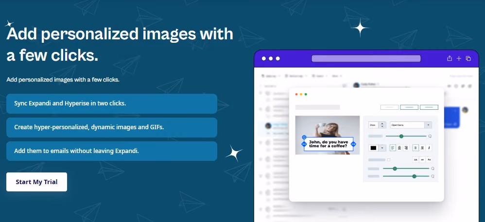Select the align left icon
485x222 pixels.
(x=393, y=148)
